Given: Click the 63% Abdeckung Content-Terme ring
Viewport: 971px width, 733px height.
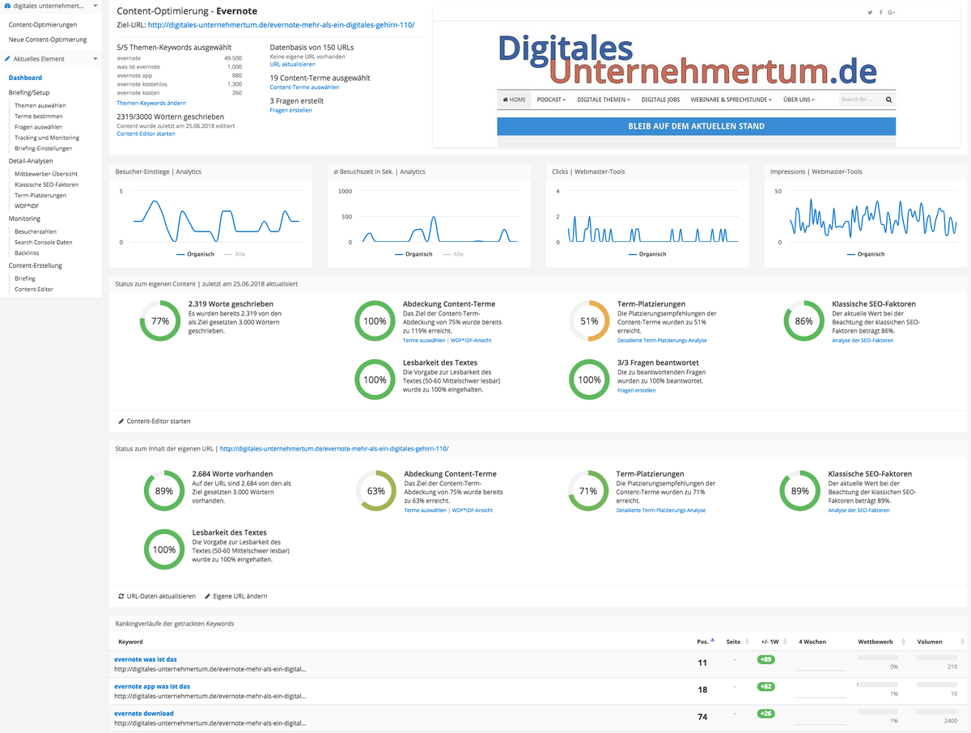Looking at the screenshot, I should point(376,491).
